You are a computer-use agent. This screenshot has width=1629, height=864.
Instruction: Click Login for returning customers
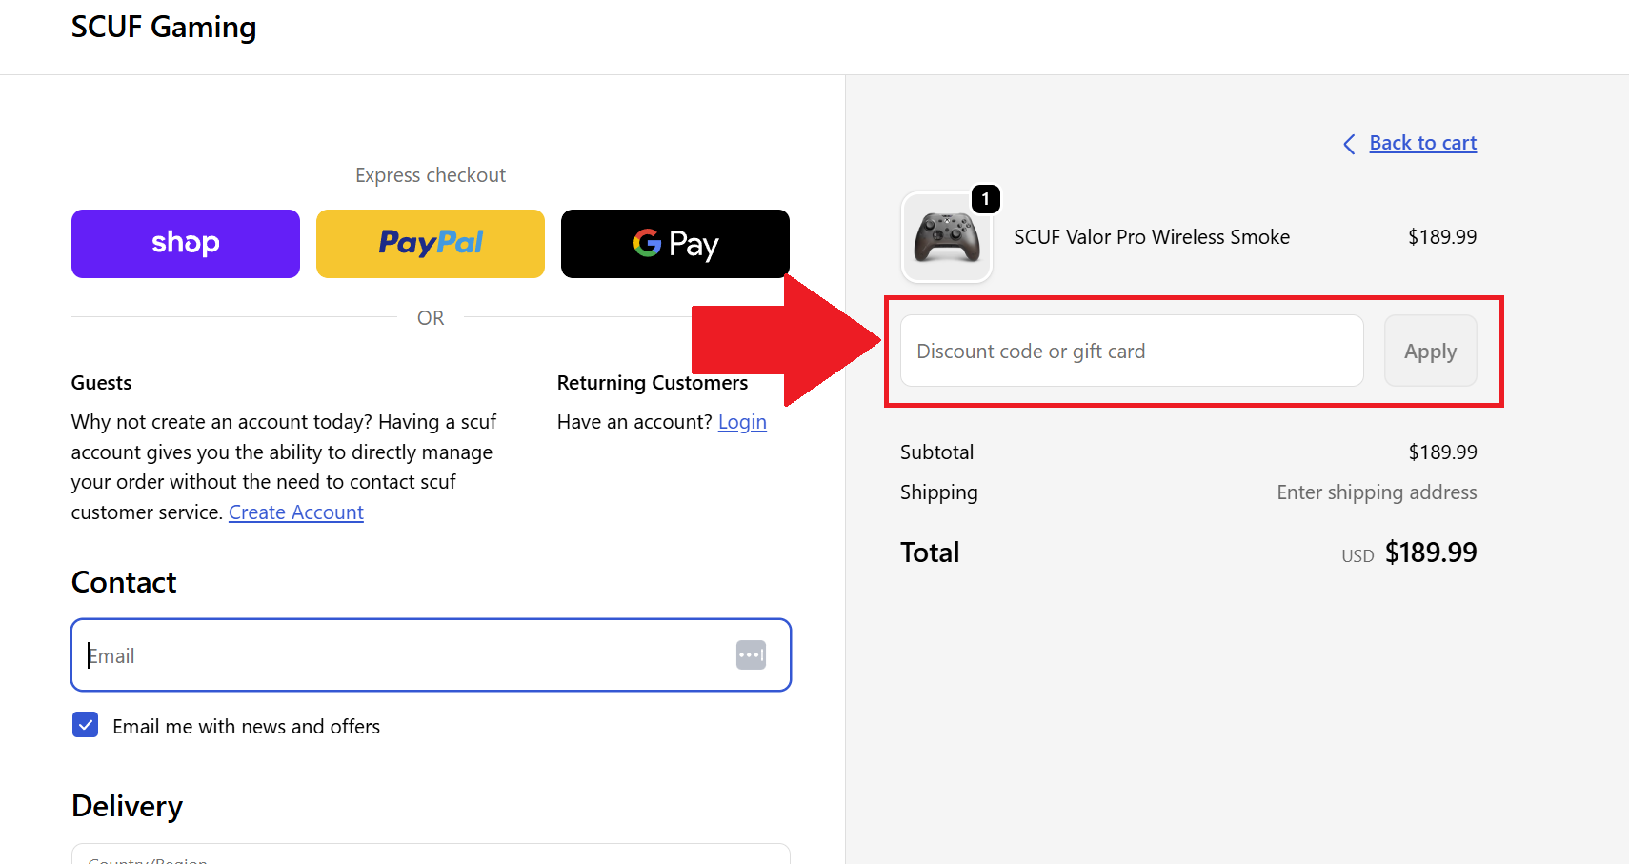tap(742, 421)
